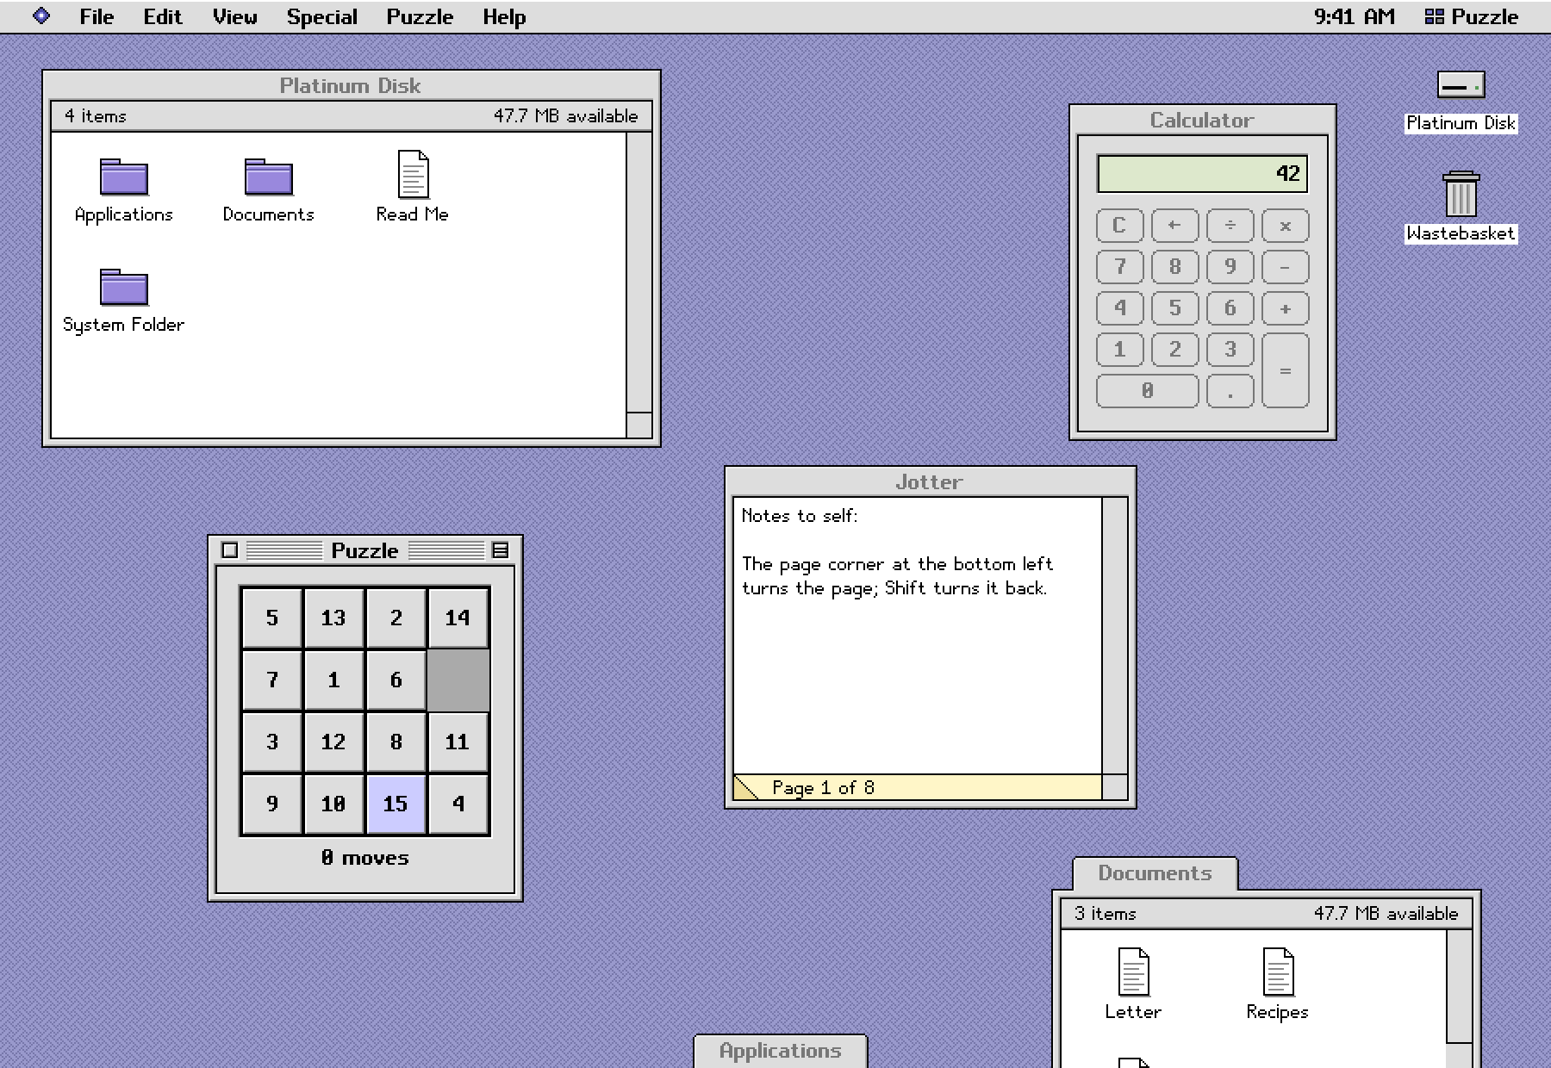
Task: Click the Platinum Disk window title bar
Action: point(351,85)
